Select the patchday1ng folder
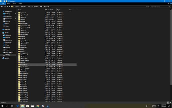This screenshot has width=172, height=108. (47, 71)
